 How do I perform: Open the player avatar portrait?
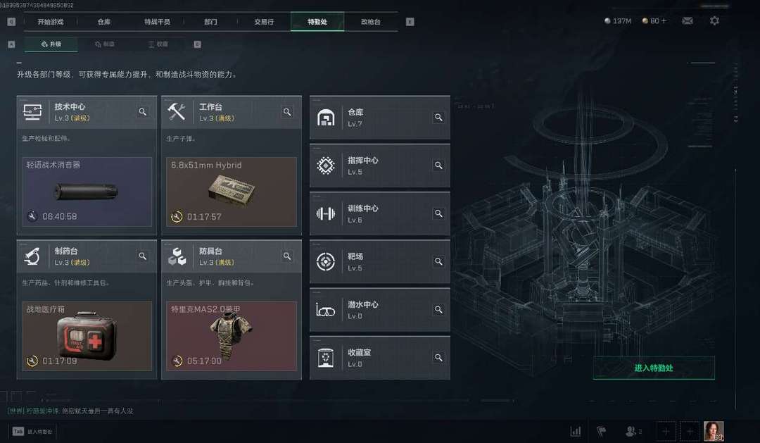click(x=714, y=431)
